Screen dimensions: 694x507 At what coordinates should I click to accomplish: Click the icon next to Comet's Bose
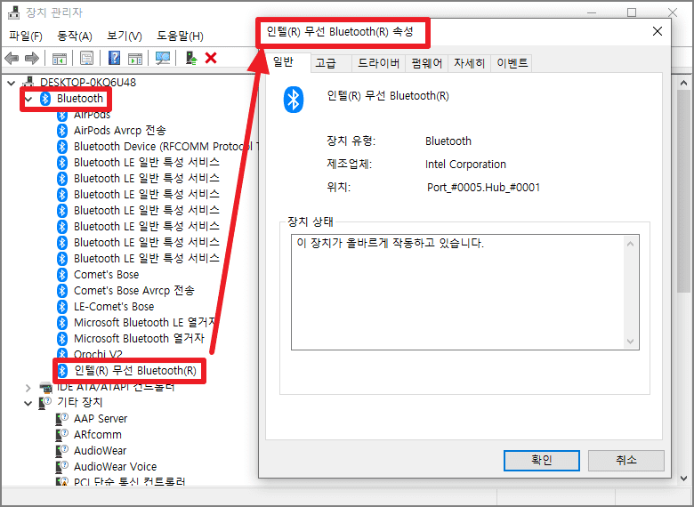click(62, 275)
